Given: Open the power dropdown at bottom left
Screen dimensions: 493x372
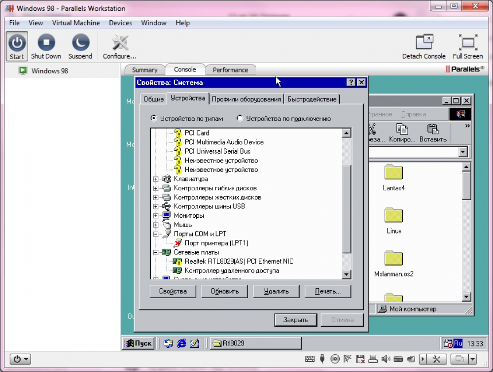Looking at the screenshot, I should click(20, 359).
